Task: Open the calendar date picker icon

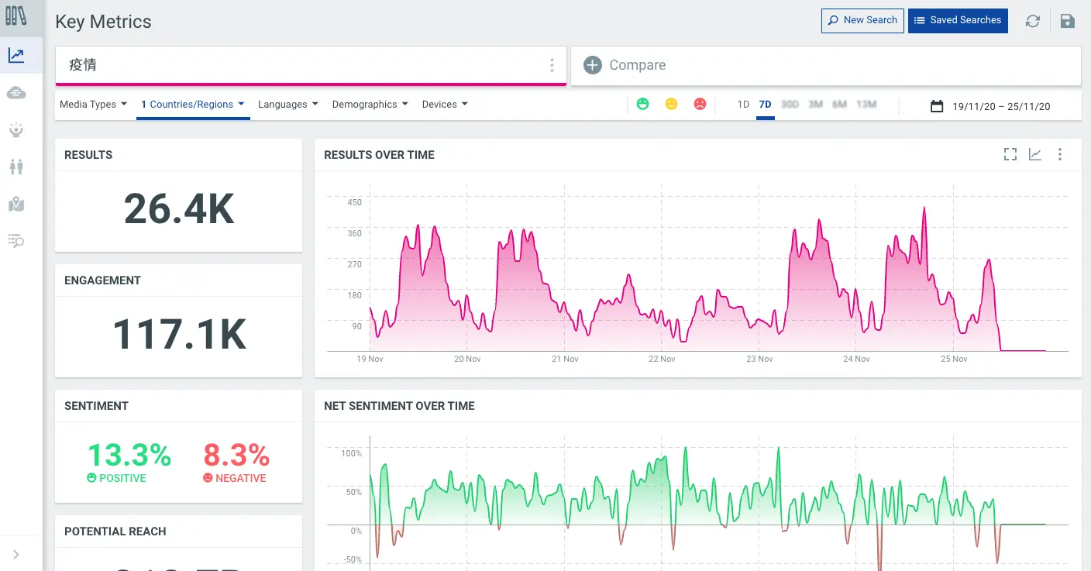Action: 937,106
